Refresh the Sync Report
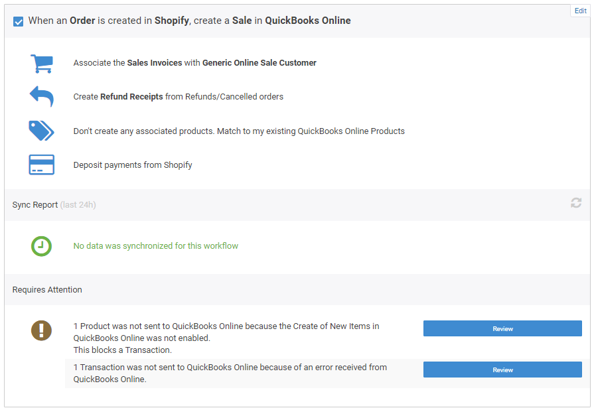Viewport: 594px width, 410px height. coord(576,203)
